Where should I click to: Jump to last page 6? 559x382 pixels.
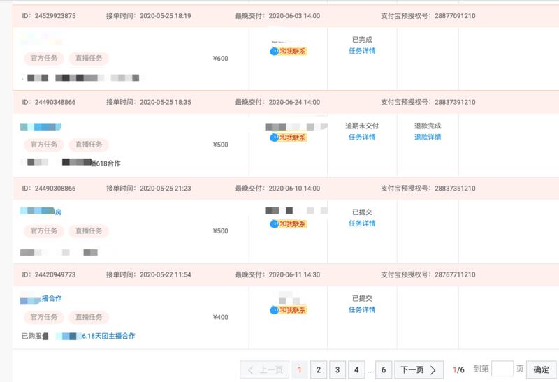pos(384,370)
